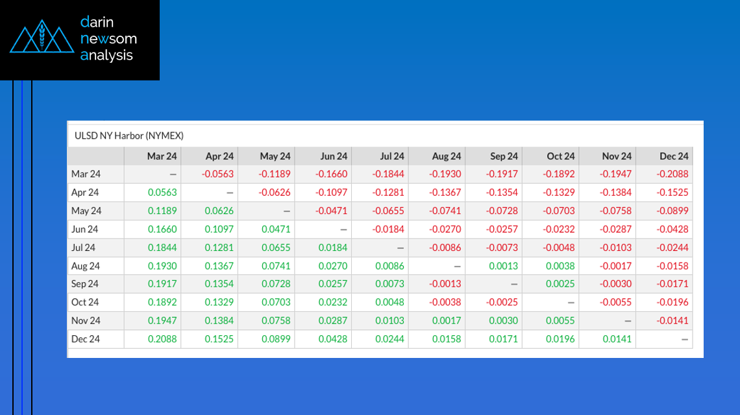
Task: Click the Apr 24 row label
Action: [x=85, y=193]
